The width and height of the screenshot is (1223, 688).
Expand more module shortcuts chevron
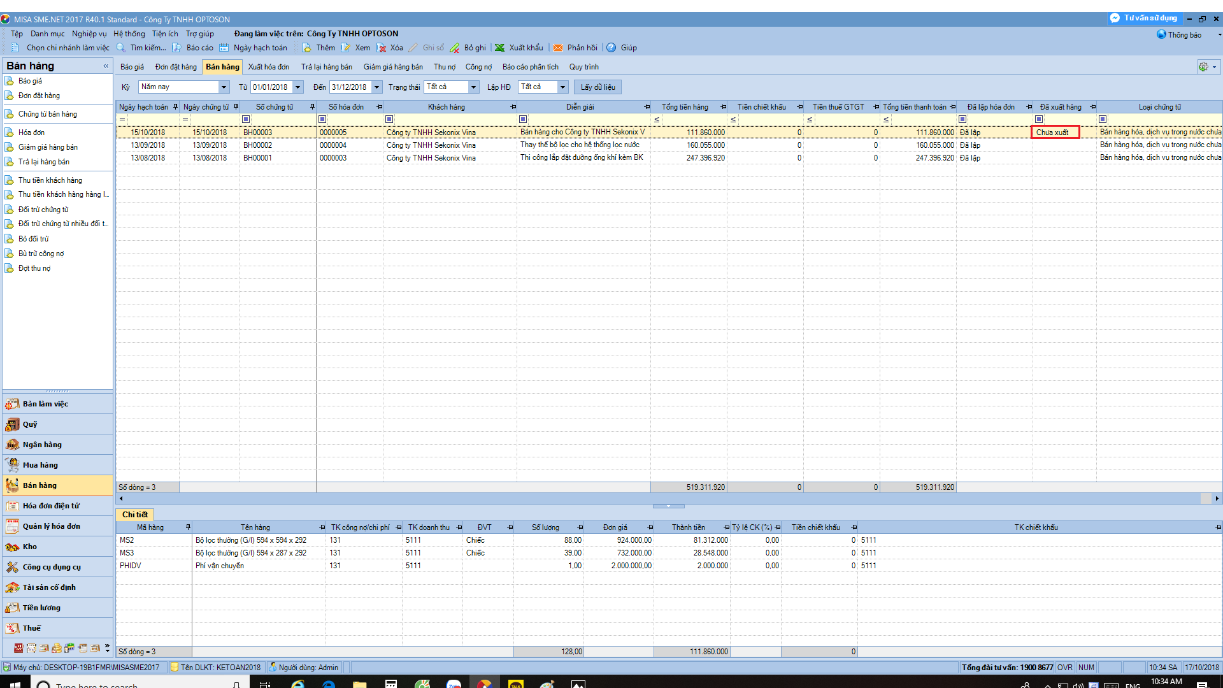click(107, 648)
